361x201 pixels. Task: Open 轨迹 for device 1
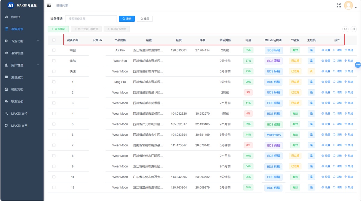point(349,82)
